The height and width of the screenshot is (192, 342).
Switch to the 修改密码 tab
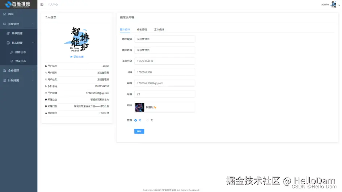[142, 29]
